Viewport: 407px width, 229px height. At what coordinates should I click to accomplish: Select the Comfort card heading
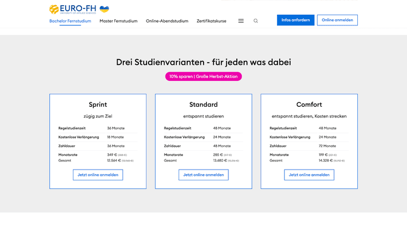click(x=309, y=105)
